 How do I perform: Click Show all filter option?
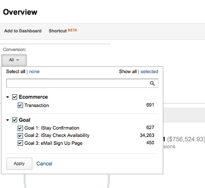point(128,72)
